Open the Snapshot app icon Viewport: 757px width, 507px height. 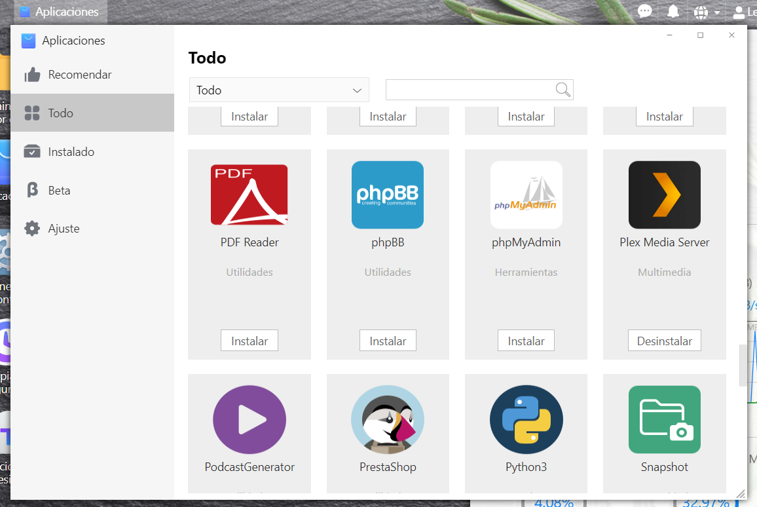point(664,419)
